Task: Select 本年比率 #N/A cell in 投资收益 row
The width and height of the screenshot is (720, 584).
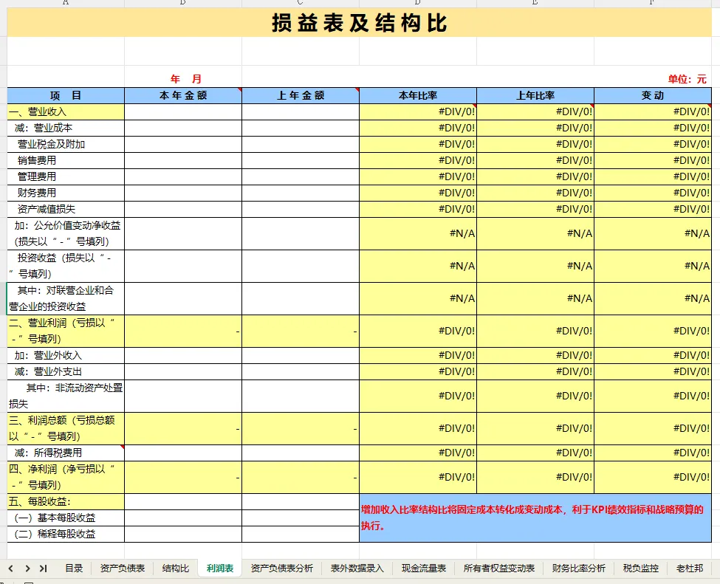Action: coord(418,266)
